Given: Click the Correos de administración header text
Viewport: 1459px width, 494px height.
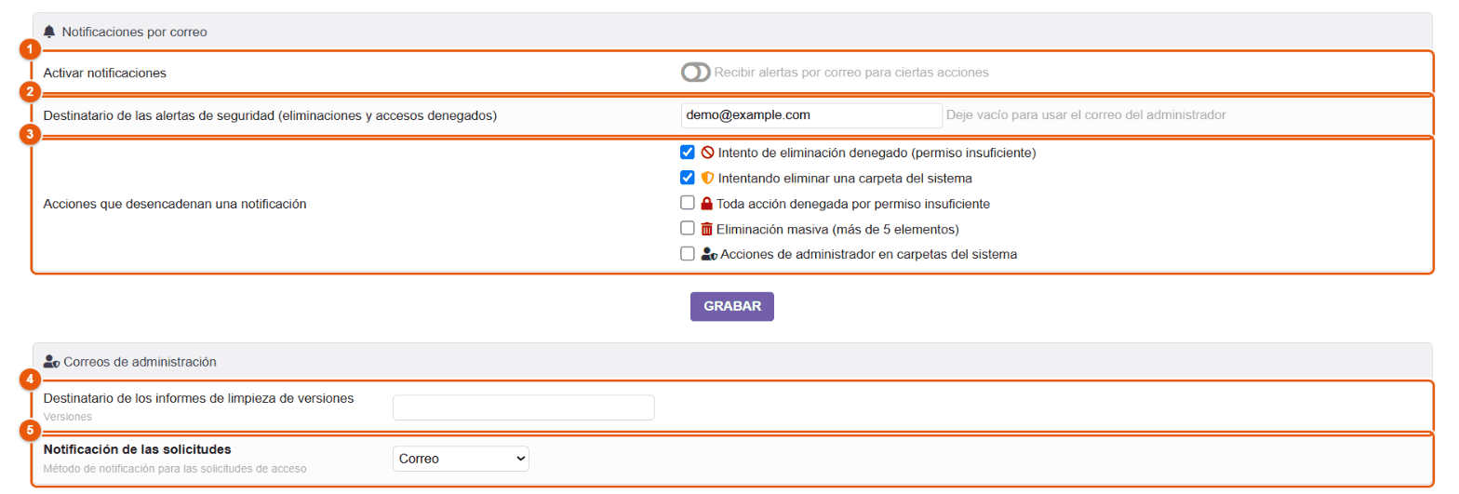Looking at the screenshot, I should (141, 362).
